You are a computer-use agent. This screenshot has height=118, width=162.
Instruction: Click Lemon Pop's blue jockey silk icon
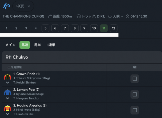pyautogui.click(x=8, y=92)
